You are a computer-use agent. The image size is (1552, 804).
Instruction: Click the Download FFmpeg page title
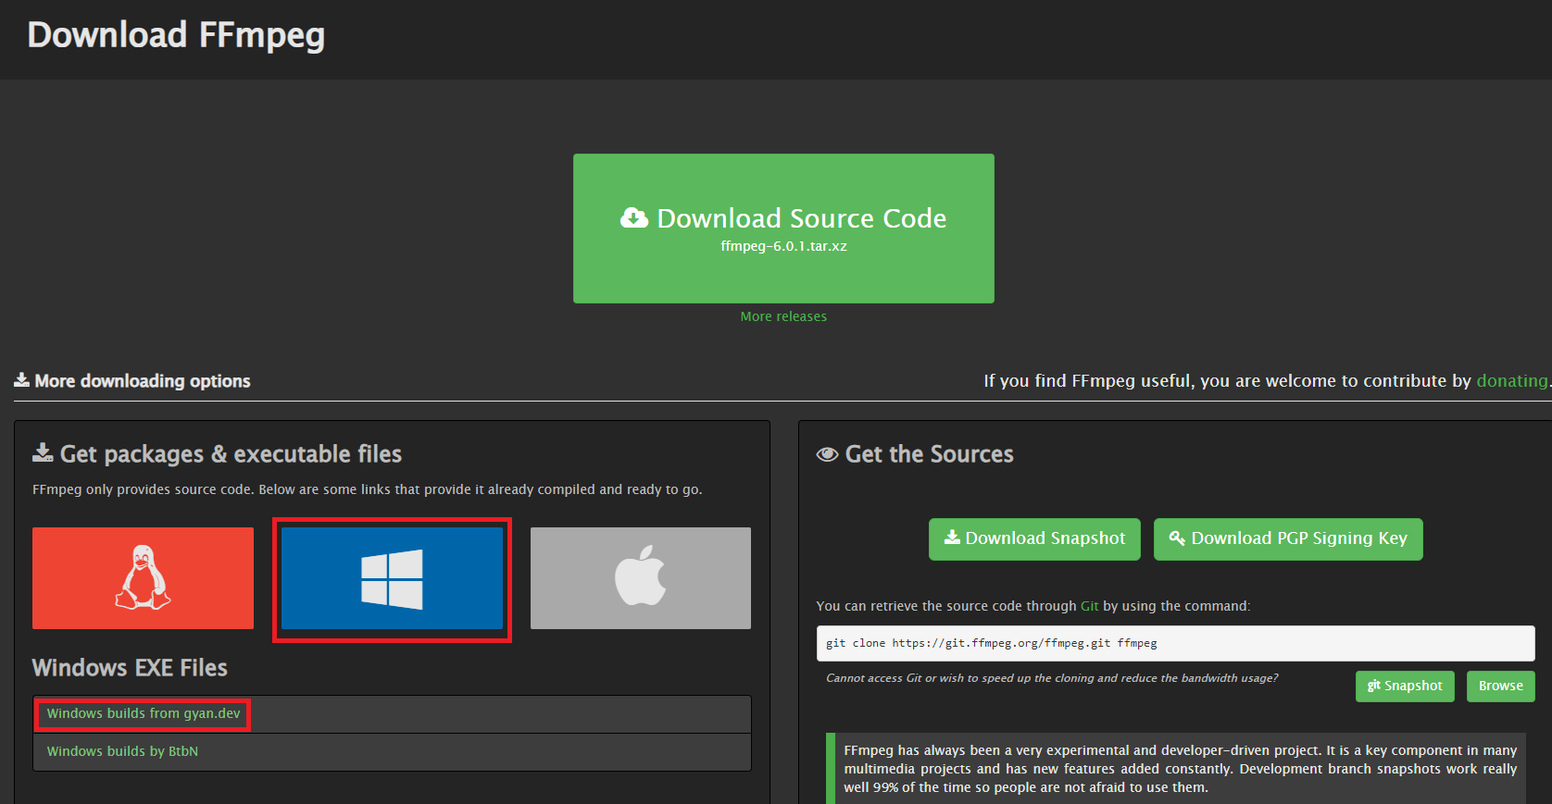click(176, 35)
